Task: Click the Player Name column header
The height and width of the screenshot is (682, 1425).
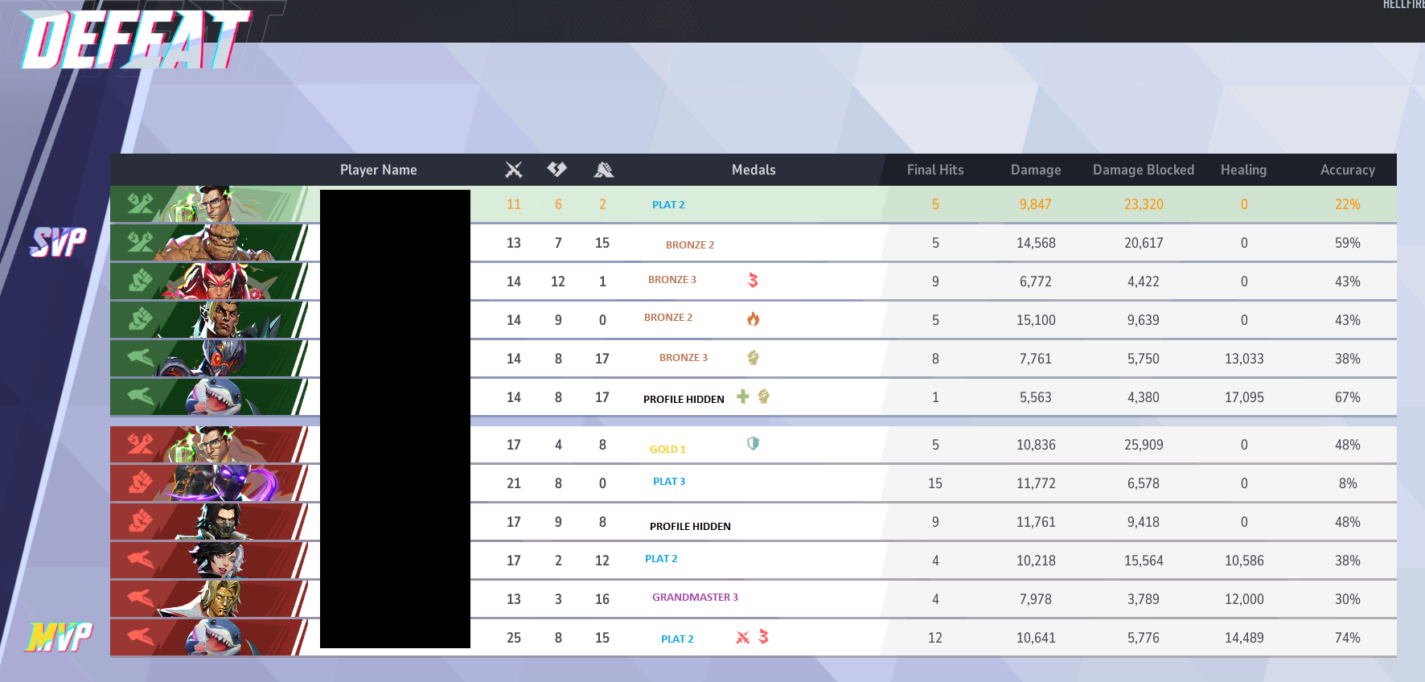Action: (x=378, y=170)
